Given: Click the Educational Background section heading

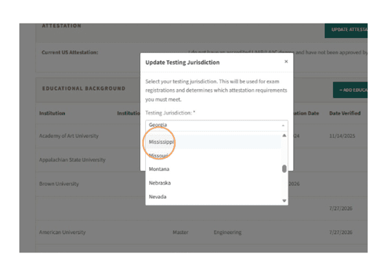Looking at the screenshot, I should point(84,88).
